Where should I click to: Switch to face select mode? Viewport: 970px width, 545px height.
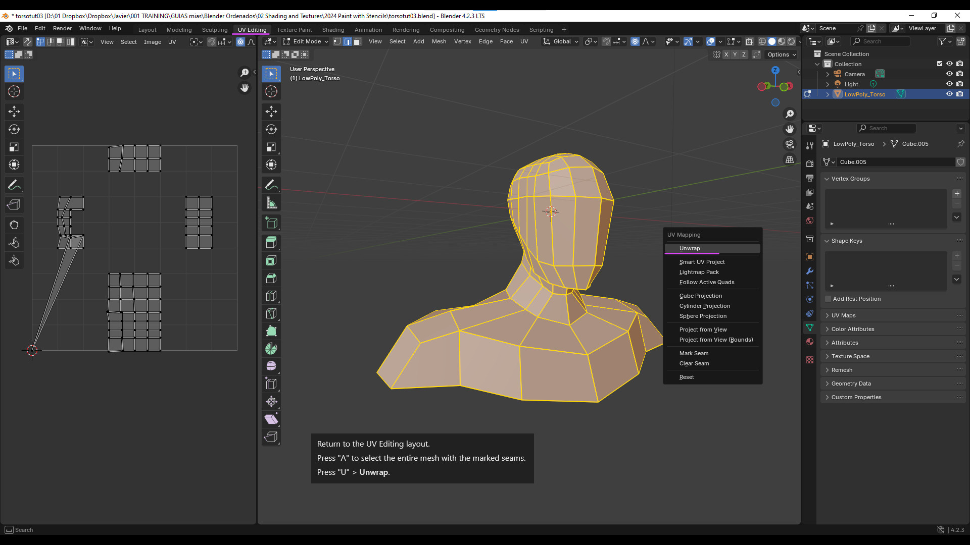[358, 41]
